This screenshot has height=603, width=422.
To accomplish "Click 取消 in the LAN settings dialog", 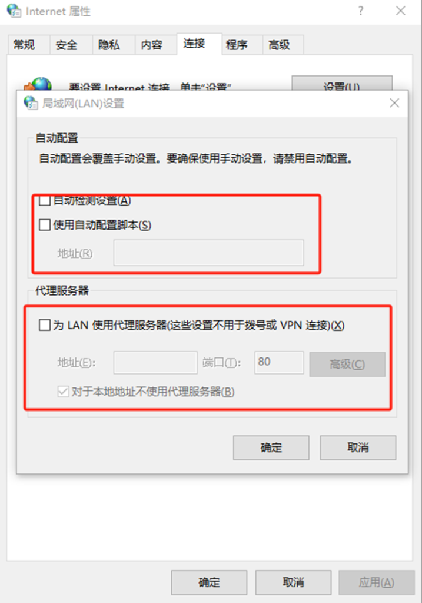I will pos(358,448).
